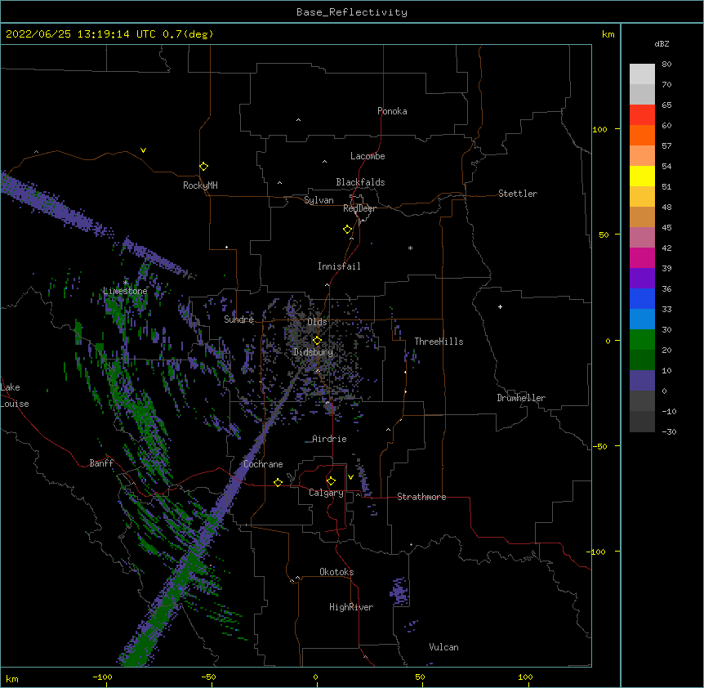Click the white plus marker east of ThreeHills

click(500, 306)
